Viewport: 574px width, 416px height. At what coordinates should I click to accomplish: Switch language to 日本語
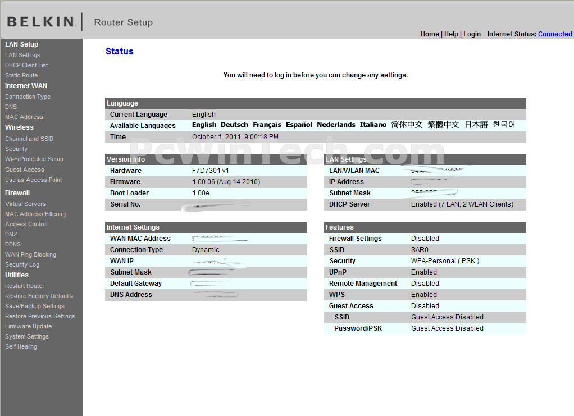(x=476, y=125)
